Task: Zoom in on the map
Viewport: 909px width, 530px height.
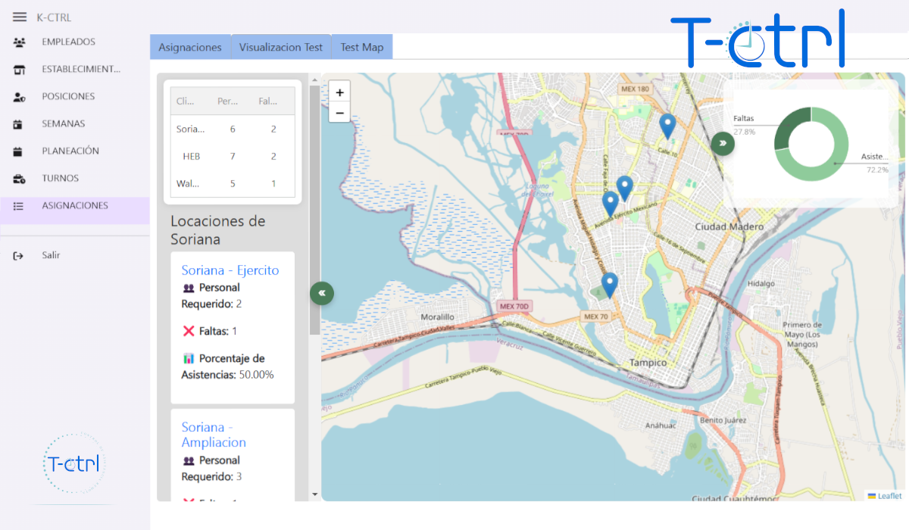Action: coord(339,92)
